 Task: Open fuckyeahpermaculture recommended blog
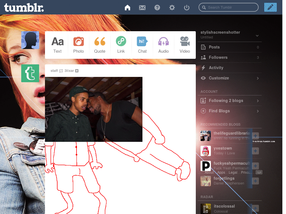(x=232, y=163)
